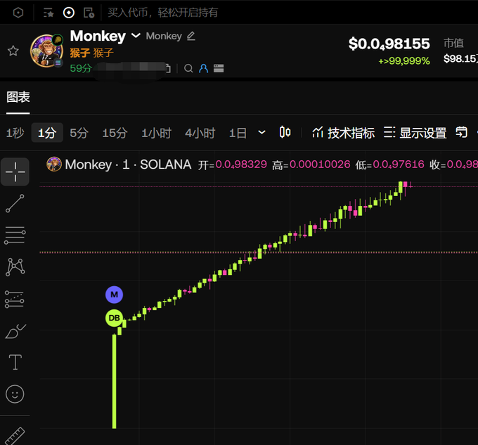478x445 pixels.
Task: Click the DB marker on chart
Action: (x=114, y=318)
